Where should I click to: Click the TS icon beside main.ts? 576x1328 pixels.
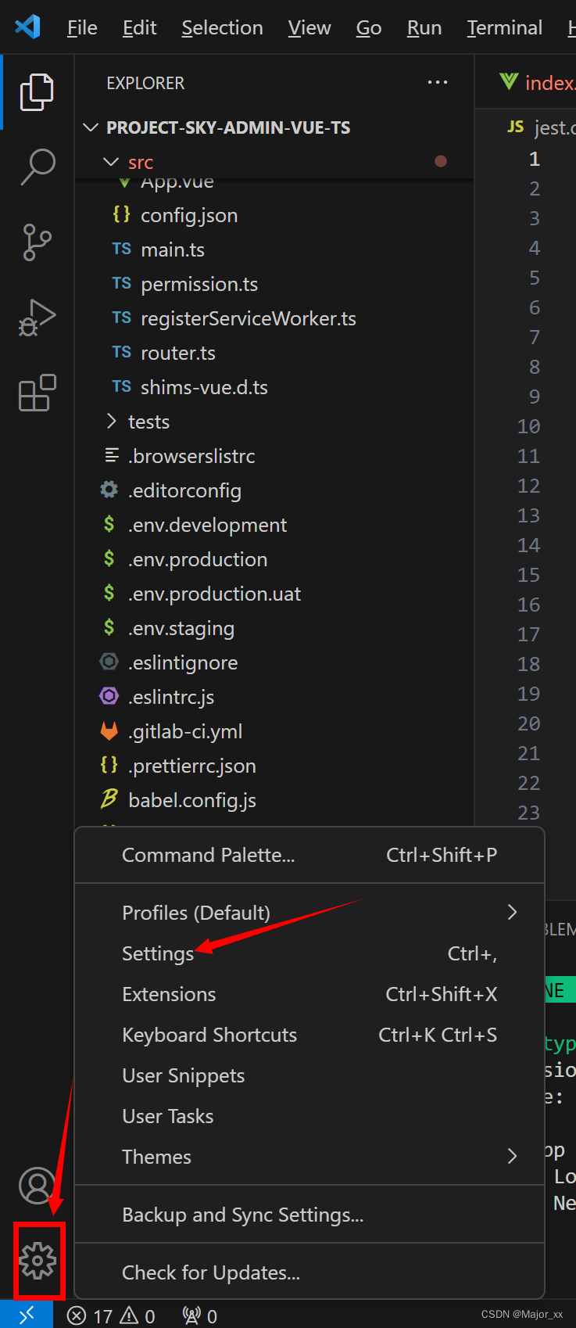(121, 249)
